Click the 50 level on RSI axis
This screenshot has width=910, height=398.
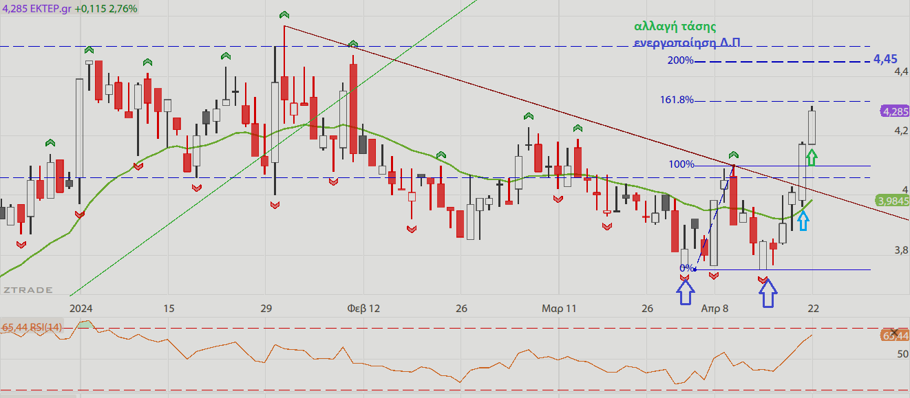point(902,353)
